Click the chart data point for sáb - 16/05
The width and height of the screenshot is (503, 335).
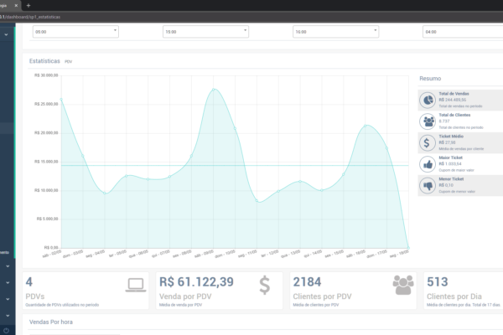pyautogui.click(x=366, y=126)
